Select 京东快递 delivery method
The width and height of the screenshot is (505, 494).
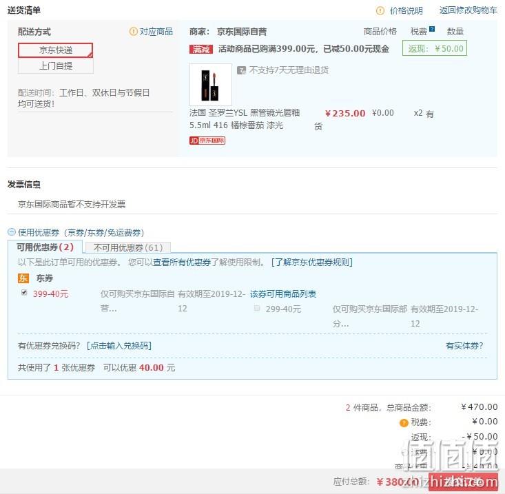[x=56, y=50]
